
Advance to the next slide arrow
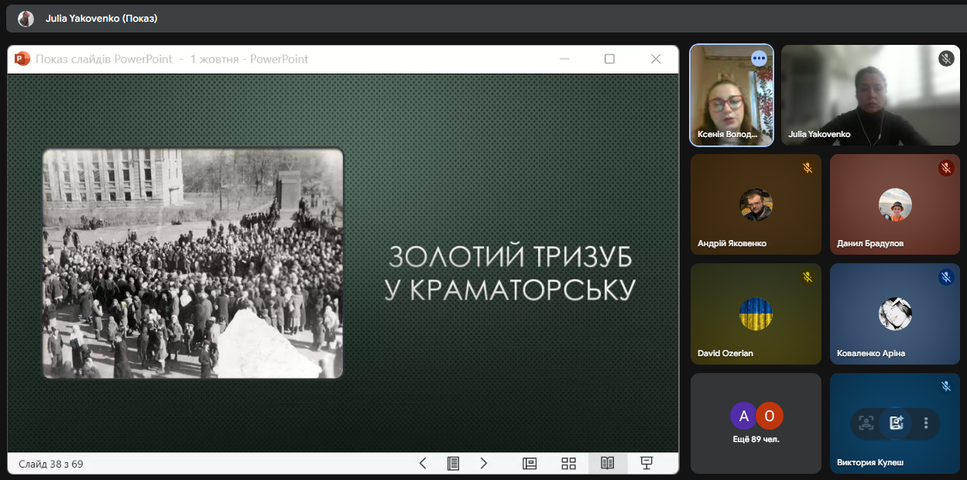(x=484, y=463)
